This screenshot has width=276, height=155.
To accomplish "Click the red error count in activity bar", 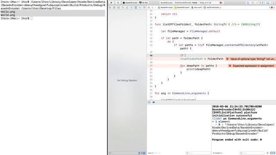I will 221,3.
